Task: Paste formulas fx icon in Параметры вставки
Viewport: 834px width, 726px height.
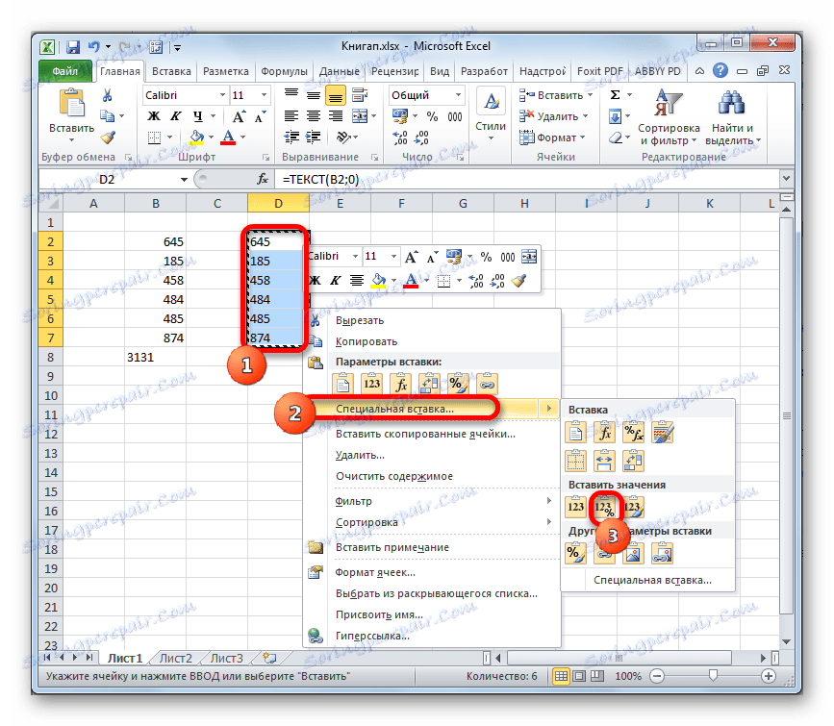Action: click(x=400, y=384)
